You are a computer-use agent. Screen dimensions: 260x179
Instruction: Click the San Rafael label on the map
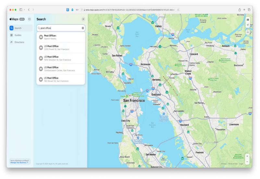pyautogui.click(x=117, y=56)
